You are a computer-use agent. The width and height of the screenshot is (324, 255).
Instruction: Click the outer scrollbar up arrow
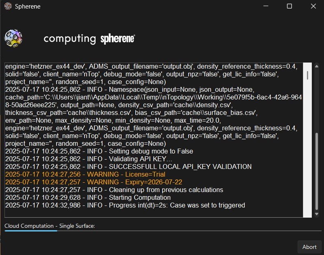tap(317, 66)
